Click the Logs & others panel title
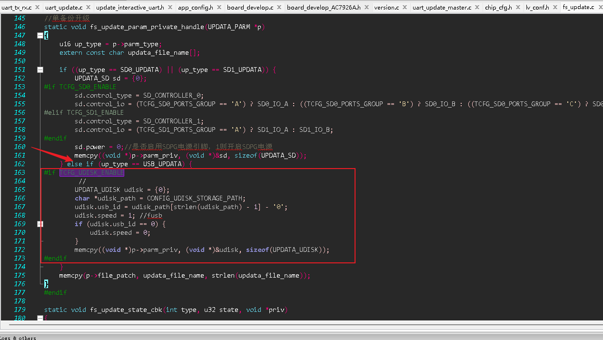603x340 pixels. click(x=18, y=338)
